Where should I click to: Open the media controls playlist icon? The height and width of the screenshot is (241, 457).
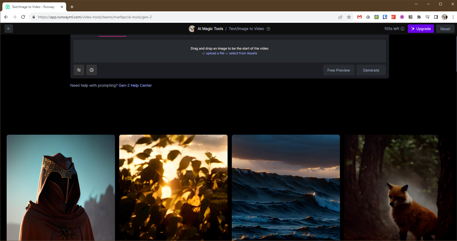[x=428, y=17]
